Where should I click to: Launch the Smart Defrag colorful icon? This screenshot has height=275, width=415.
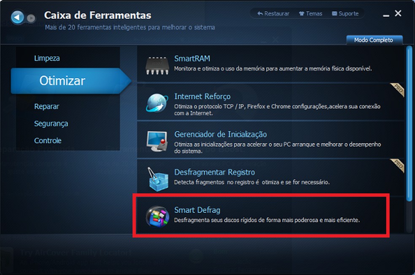(x=157, y=216)
